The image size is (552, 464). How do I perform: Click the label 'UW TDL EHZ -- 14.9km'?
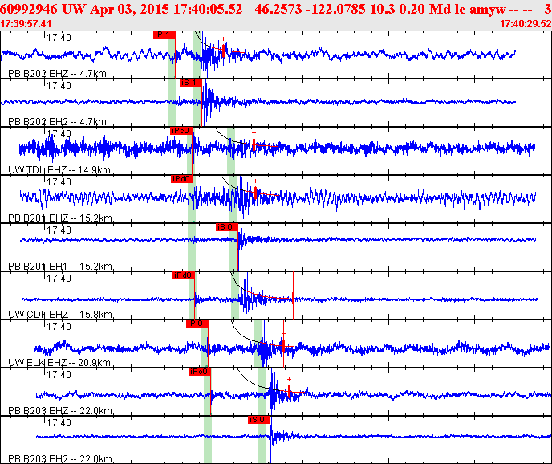coord(59,170)
